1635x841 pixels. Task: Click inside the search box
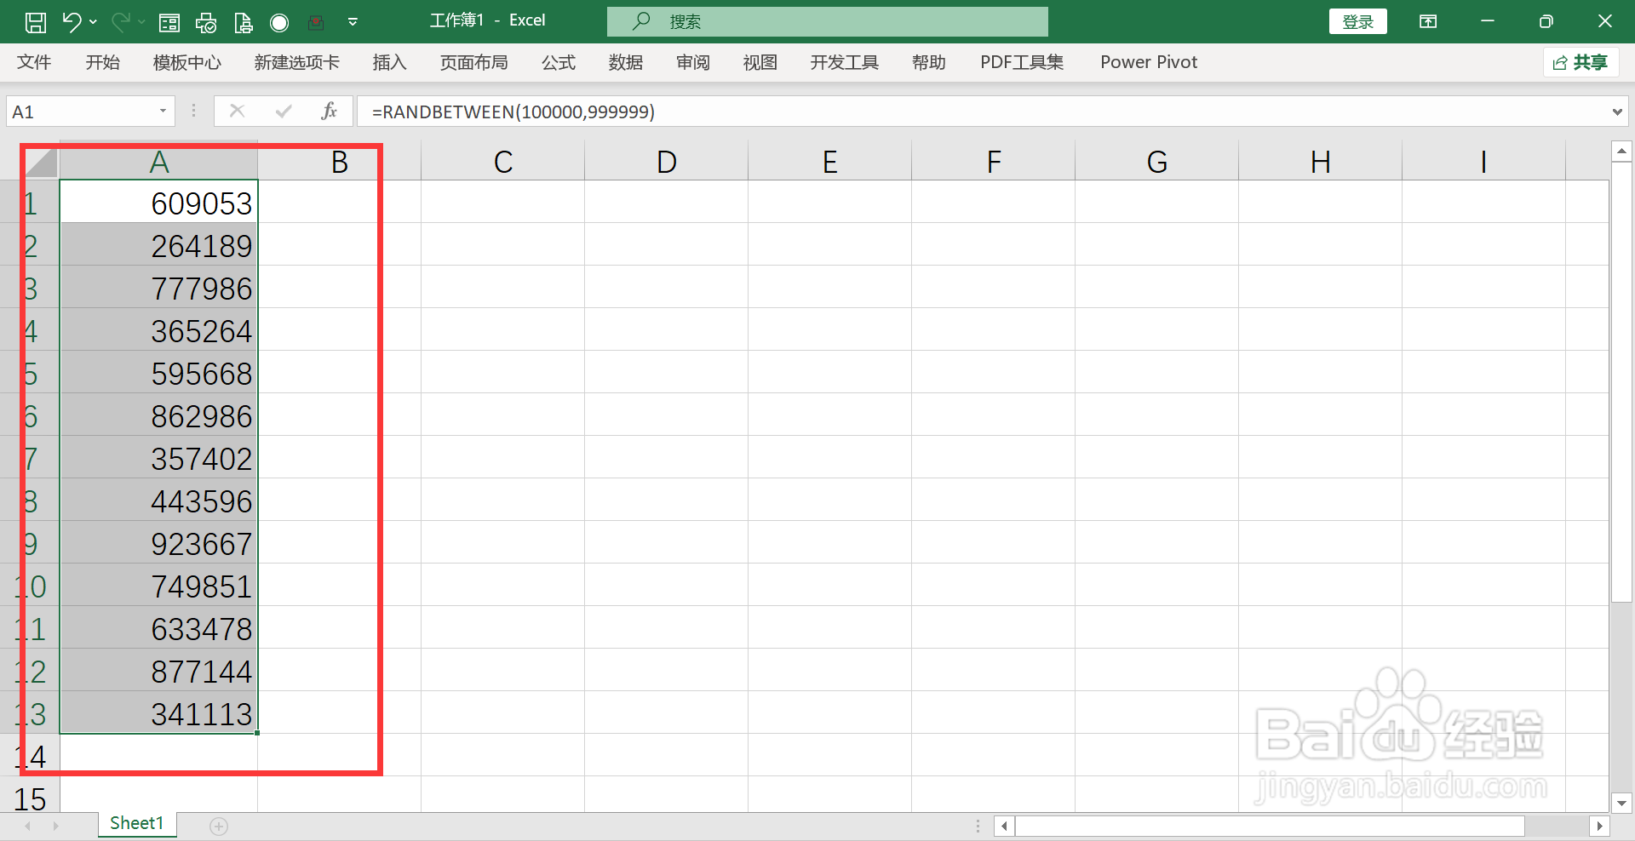pos(826,21)
